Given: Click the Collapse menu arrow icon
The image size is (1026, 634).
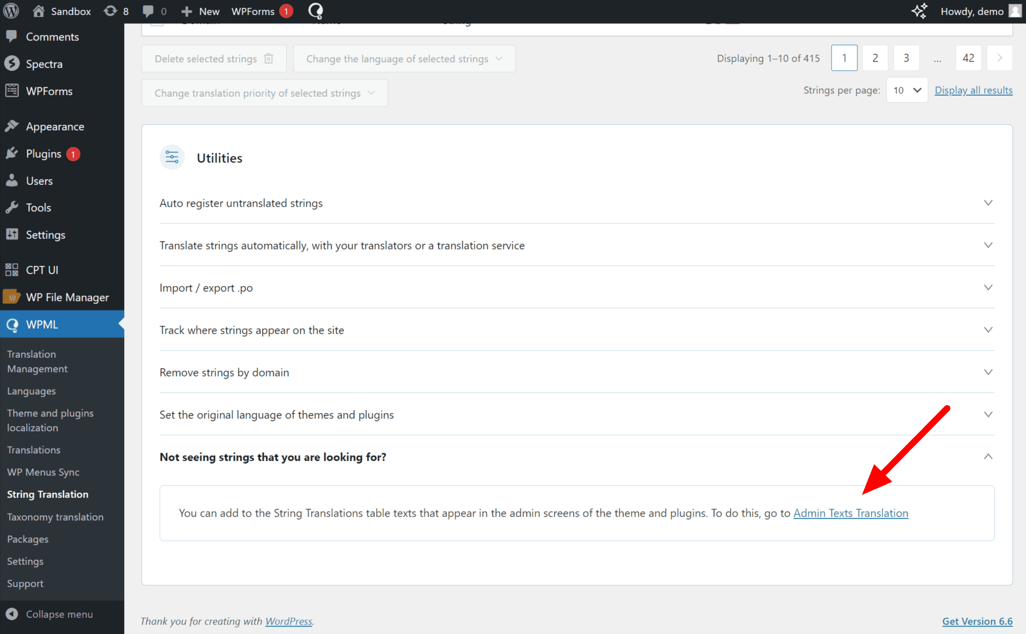Looking at the screenshot, I should pyautogui.click(x=12, y=614).
